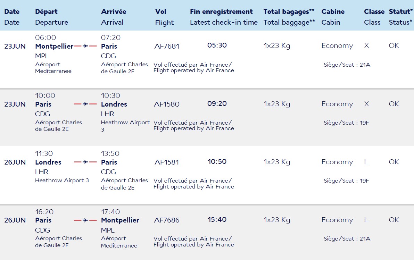Click plane icon between Montpellier and Paris

(x=85, y=46)
